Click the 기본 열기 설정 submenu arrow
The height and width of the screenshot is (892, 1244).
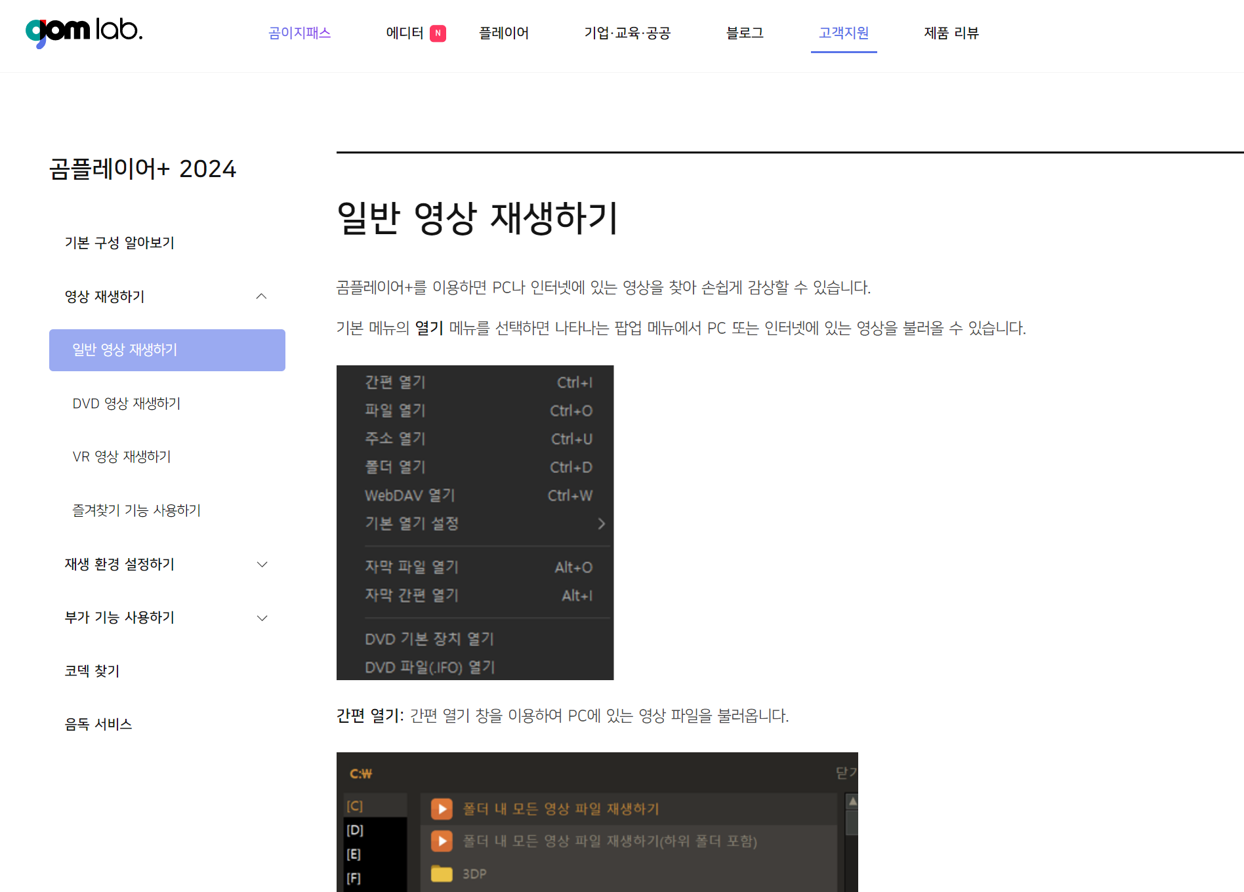pyautogui.click(x=602, y=523)
